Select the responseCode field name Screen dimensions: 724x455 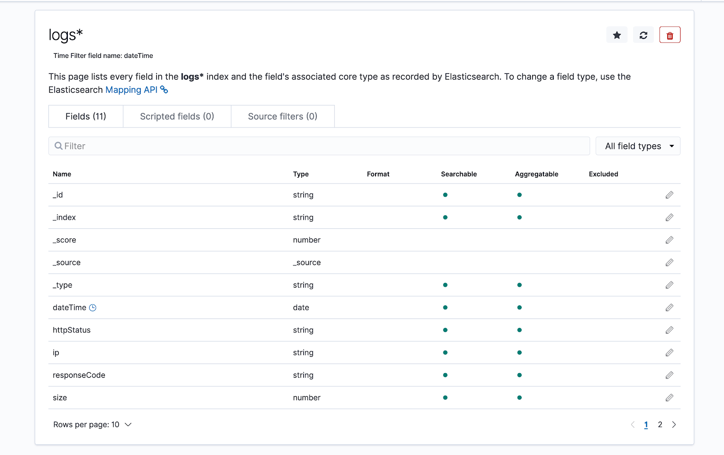pos(79,375)
